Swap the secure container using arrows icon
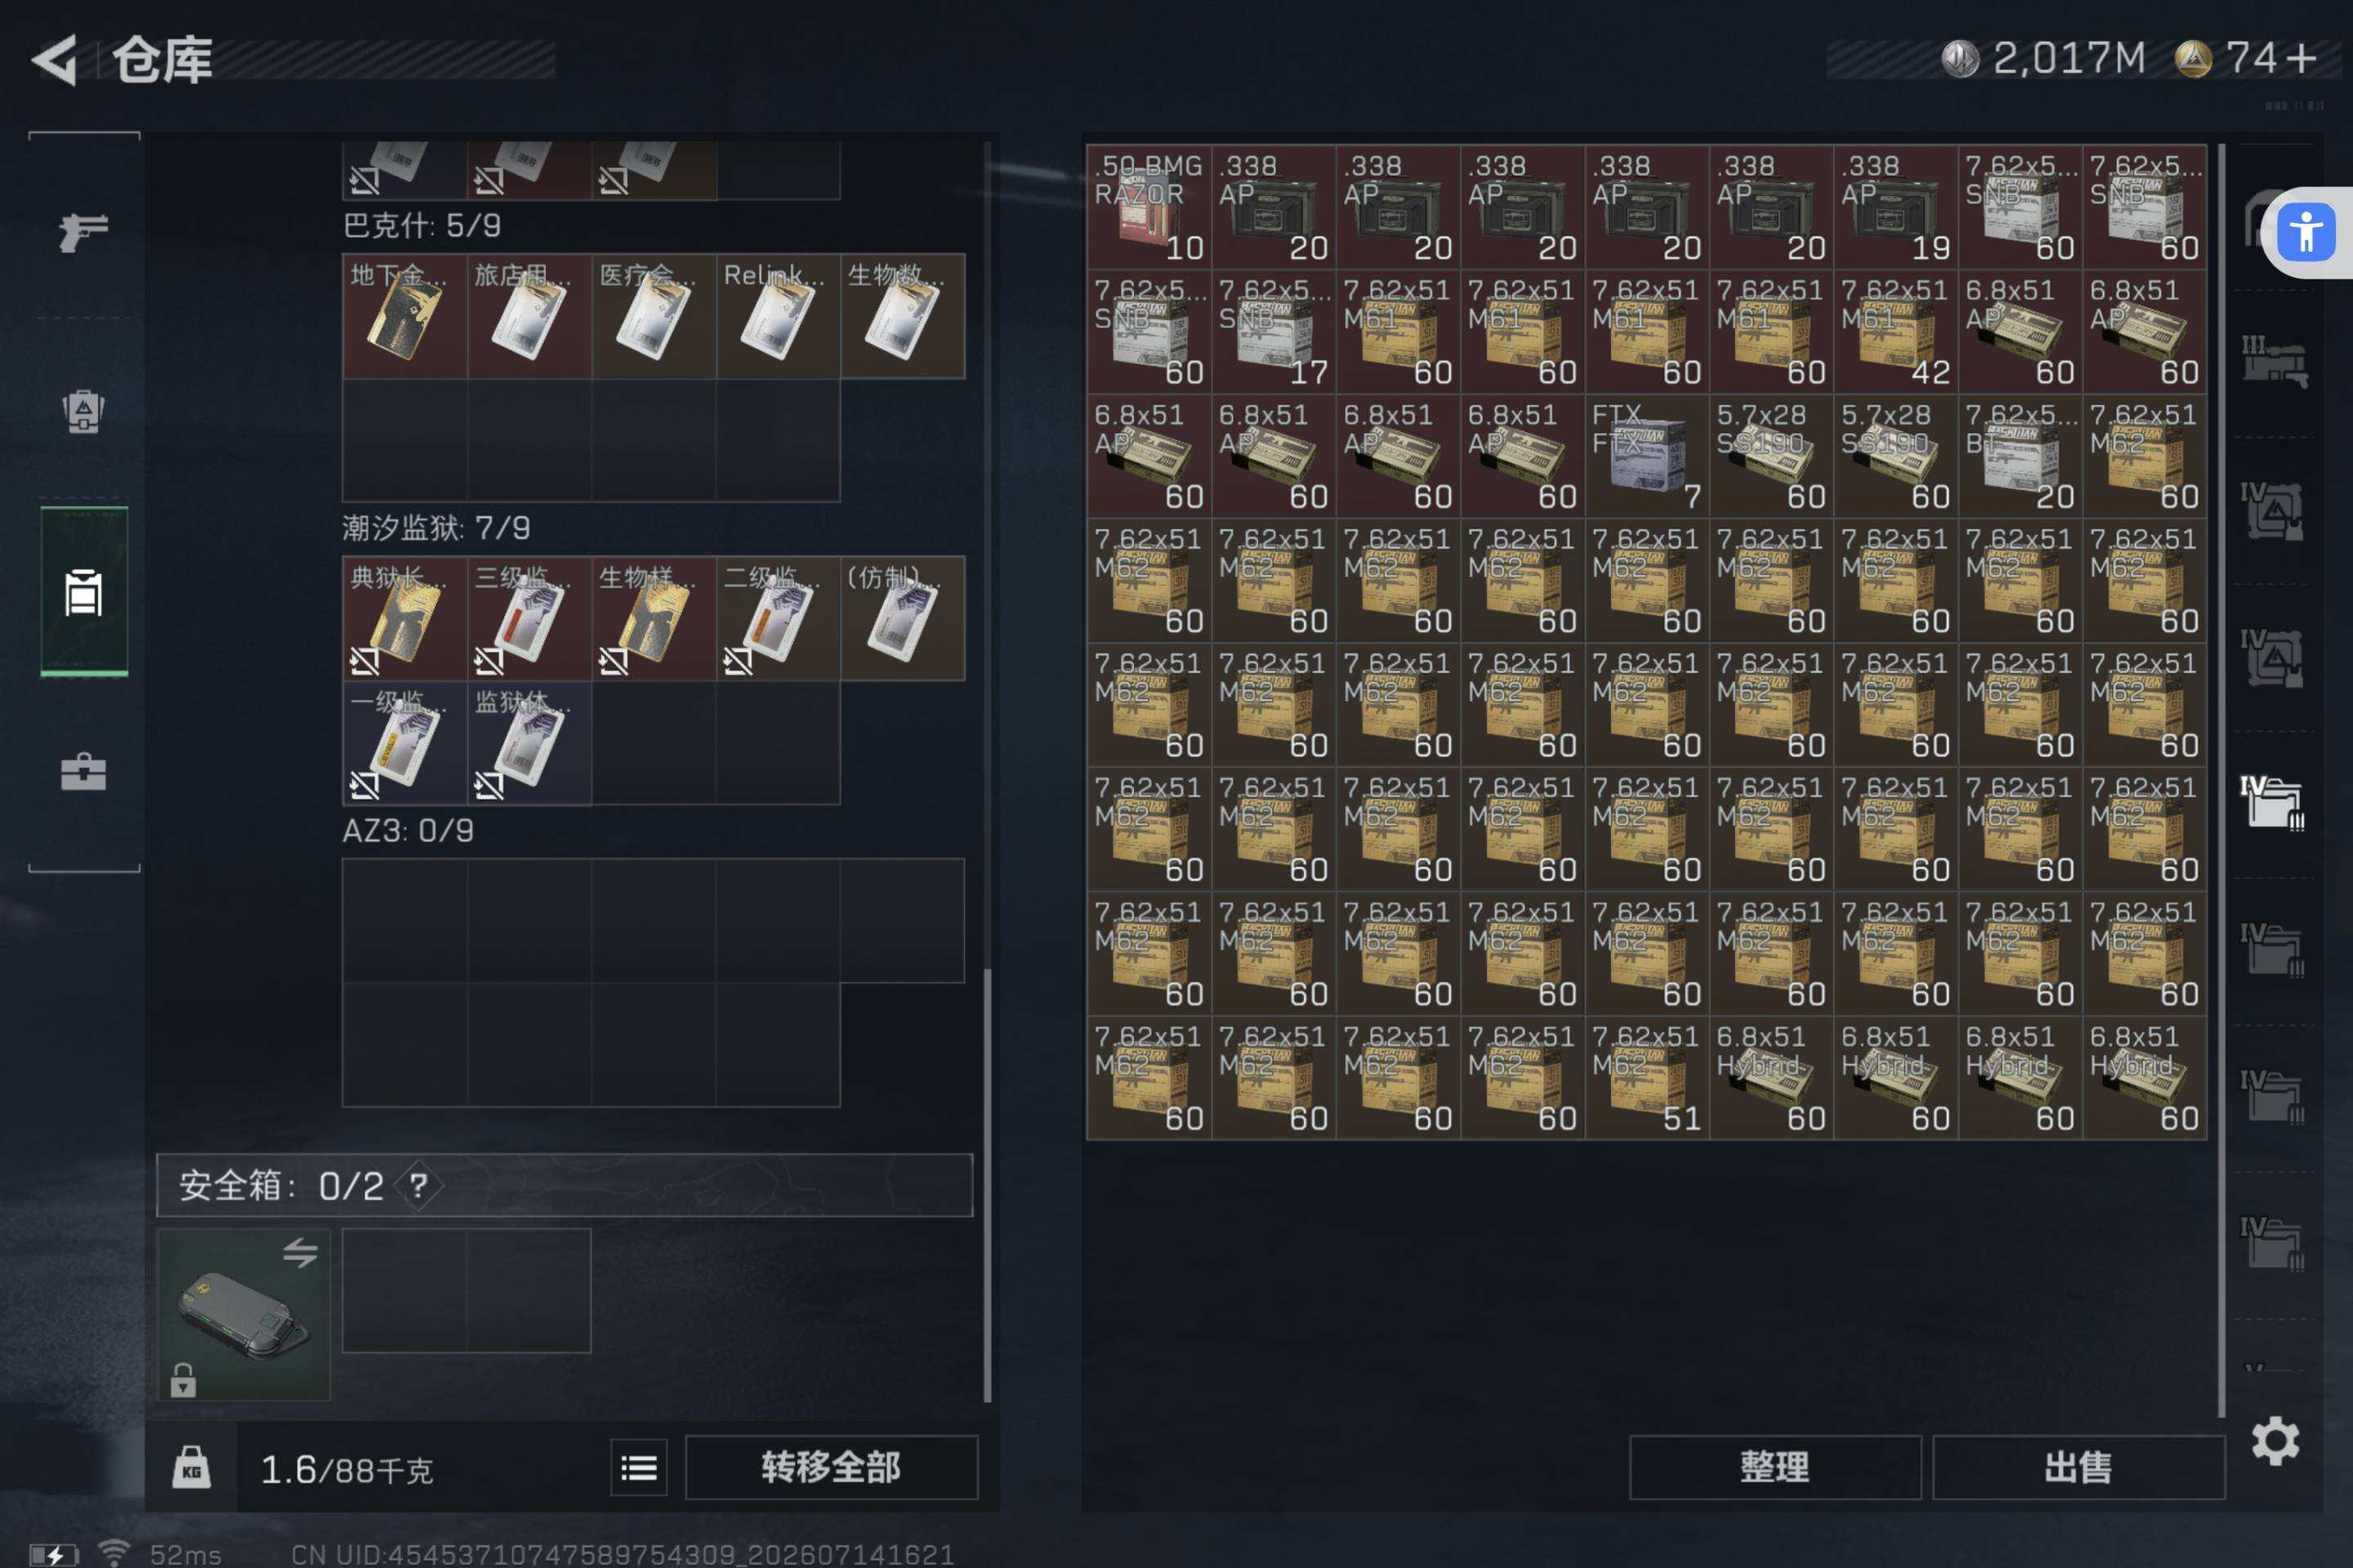This screenshot has width=2353, height=1568. click(299, 1252)
